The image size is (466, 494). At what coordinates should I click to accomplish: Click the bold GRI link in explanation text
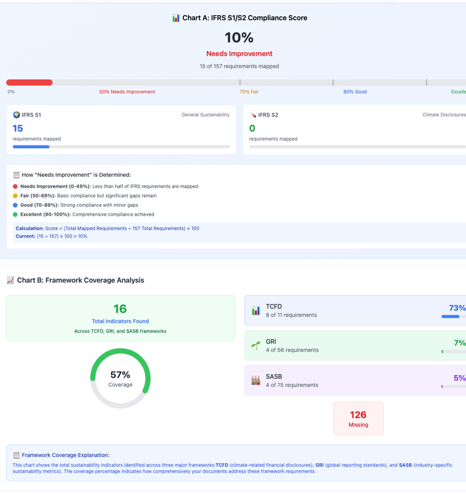[x=320, y=465]
